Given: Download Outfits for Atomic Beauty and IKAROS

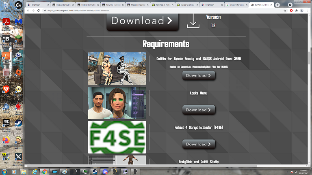Looking at the screenshot, I should (x=199, y=76).
